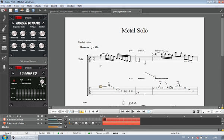Click Expander Gate Threshold knob
The height and width of the screenshot is (140, 224).
click(14, 34)
